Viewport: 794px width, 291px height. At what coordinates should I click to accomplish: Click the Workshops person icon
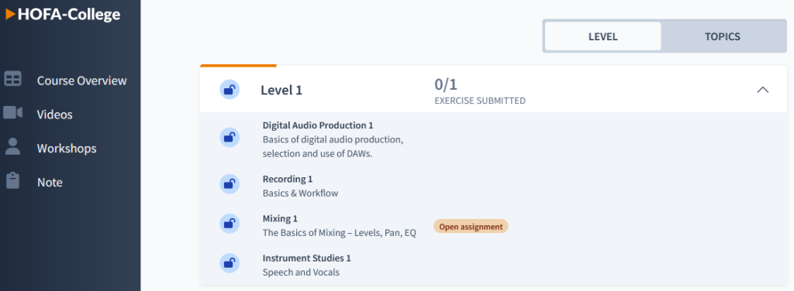(12, 146)
